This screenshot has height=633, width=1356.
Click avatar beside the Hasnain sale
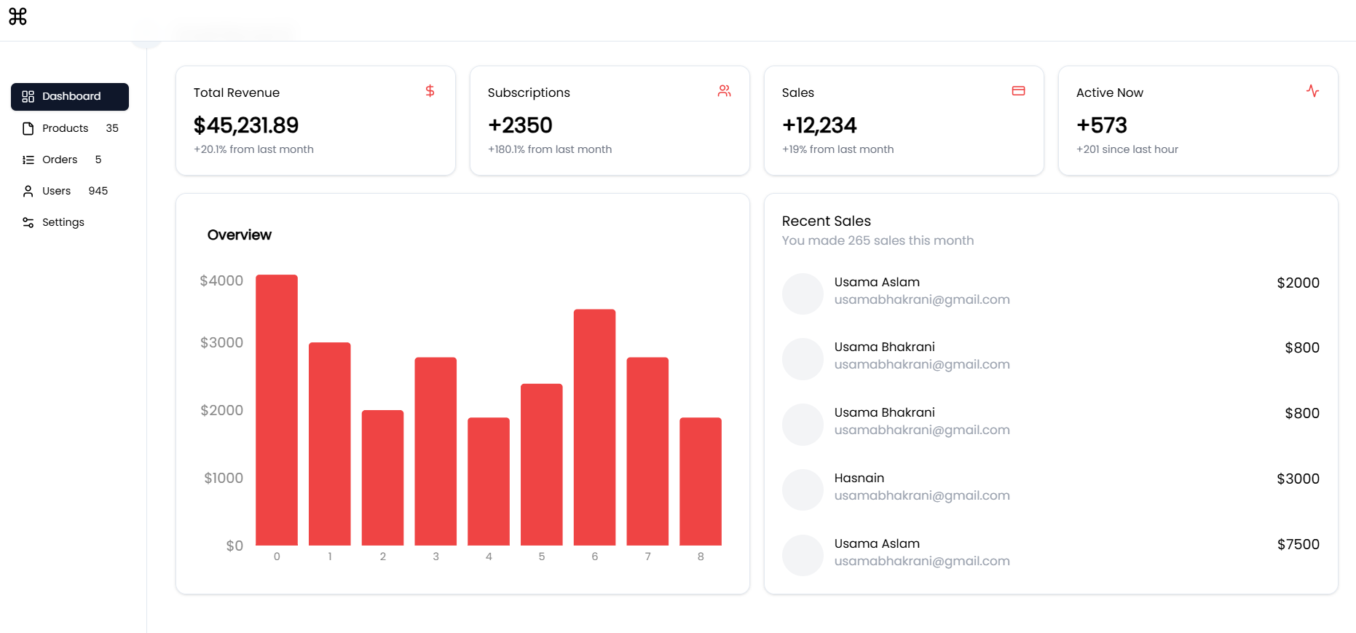[x=803, y=490]
